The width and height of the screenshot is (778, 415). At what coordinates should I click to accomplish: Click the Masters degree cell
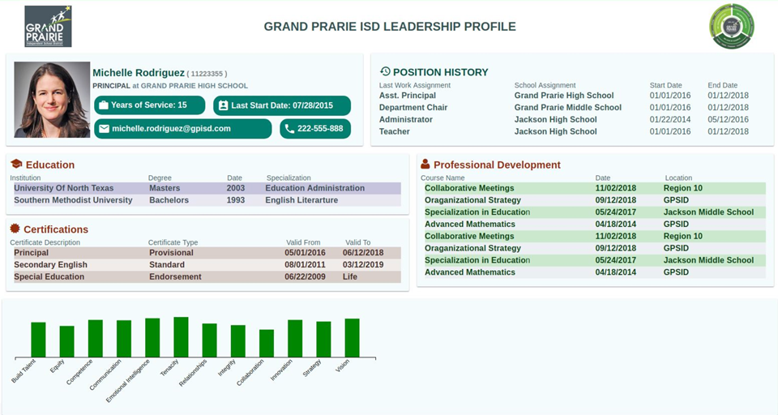pyautogui.click(x=165, y=188)
